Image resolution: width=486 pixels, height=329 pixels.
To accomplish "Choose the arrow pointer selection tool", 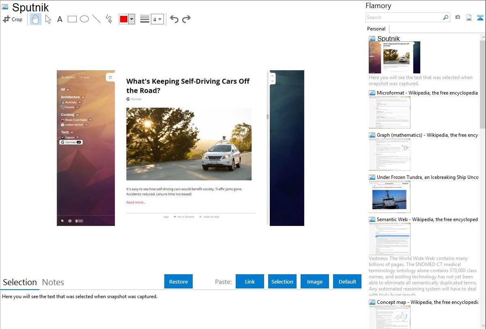I will click(48, 19).
